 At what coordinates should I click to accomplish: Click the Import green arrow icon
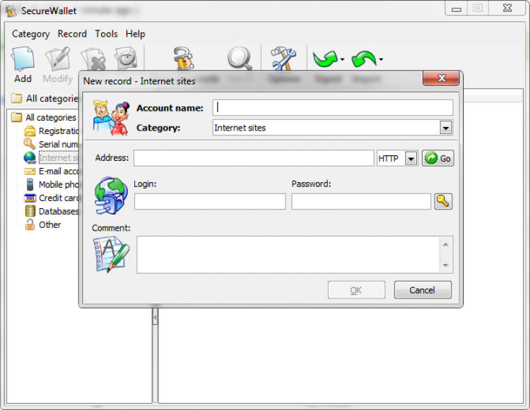(x=364, y=59)
